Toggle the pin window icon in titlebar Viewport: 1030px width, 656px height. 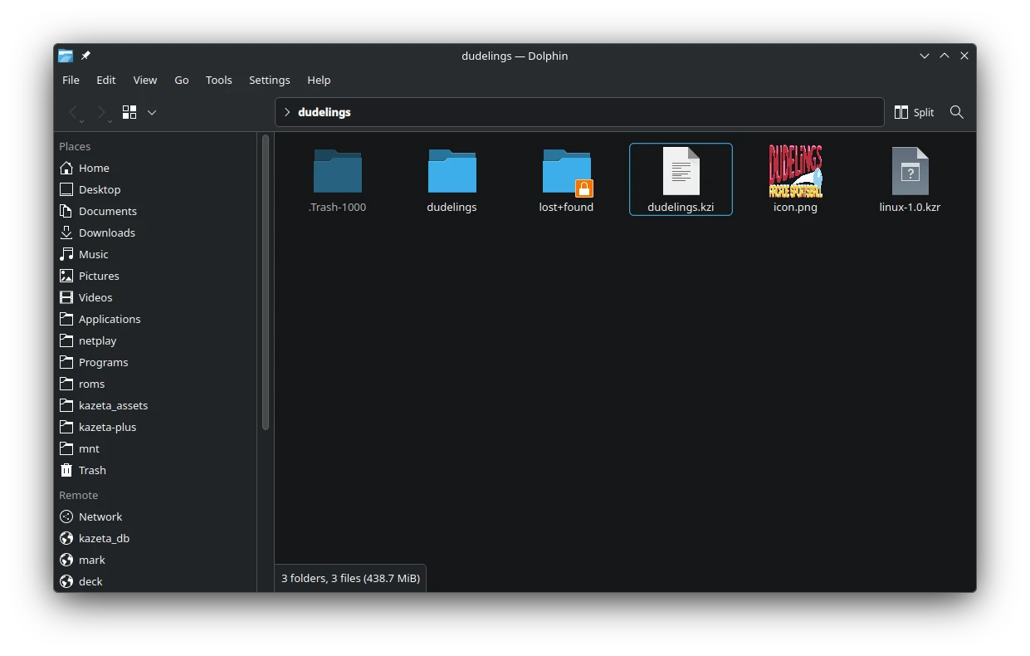[85, 56]
